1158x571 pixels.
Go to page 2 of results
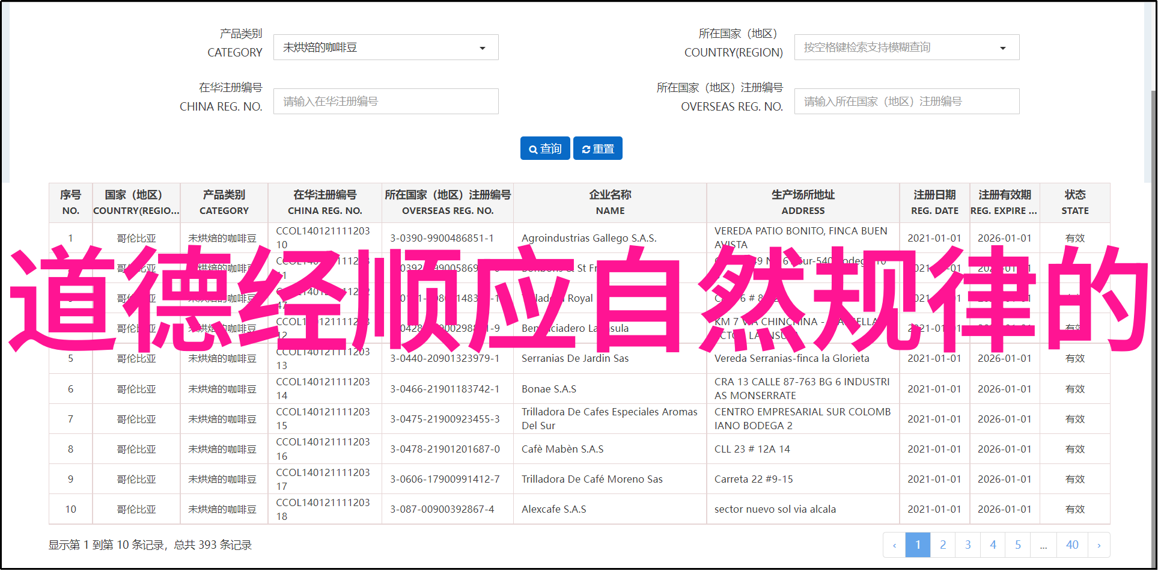(x=943, y=545)
